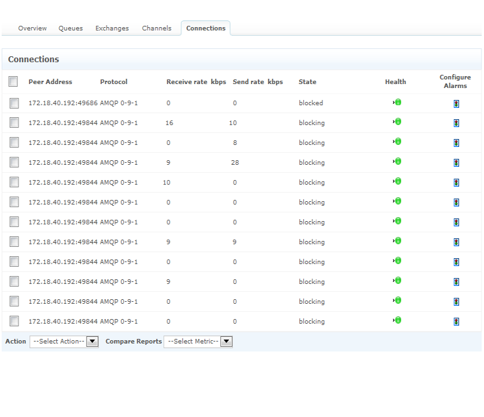Click health icon of the blocked connection
Image resolution: width=484 pixels, height=417 pixels.
(x=397, y=102)
